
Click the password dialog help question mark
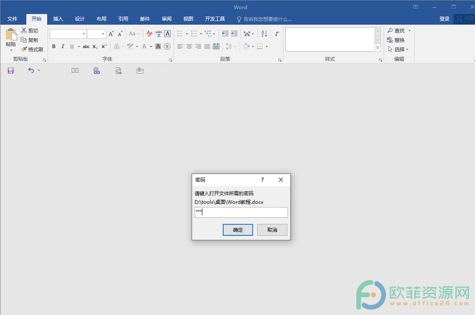262,179
